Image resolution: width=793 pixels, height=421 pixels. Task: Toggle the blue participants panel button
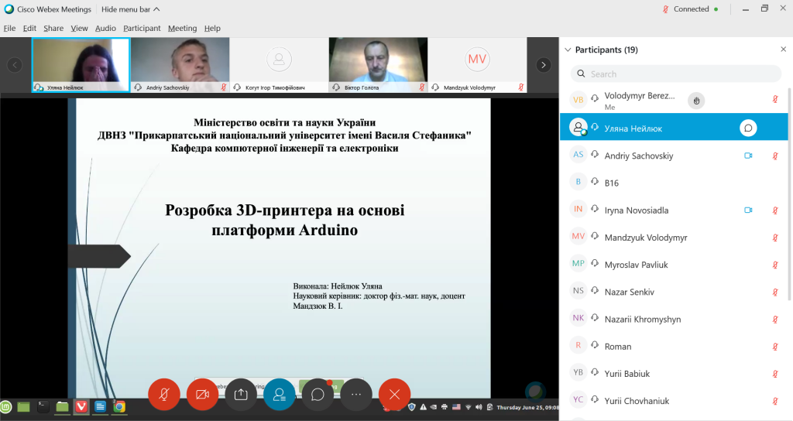[x=279, y=394]
